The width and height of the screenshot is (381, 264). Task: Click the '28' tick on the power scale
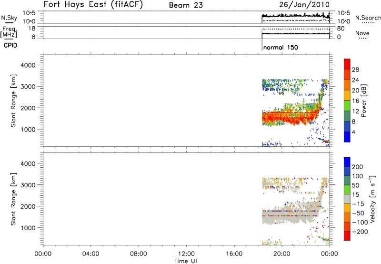coord(355,70)
